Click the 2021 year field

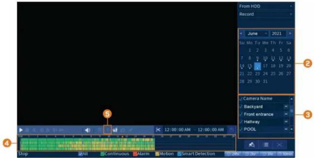(x=278, y=34)
